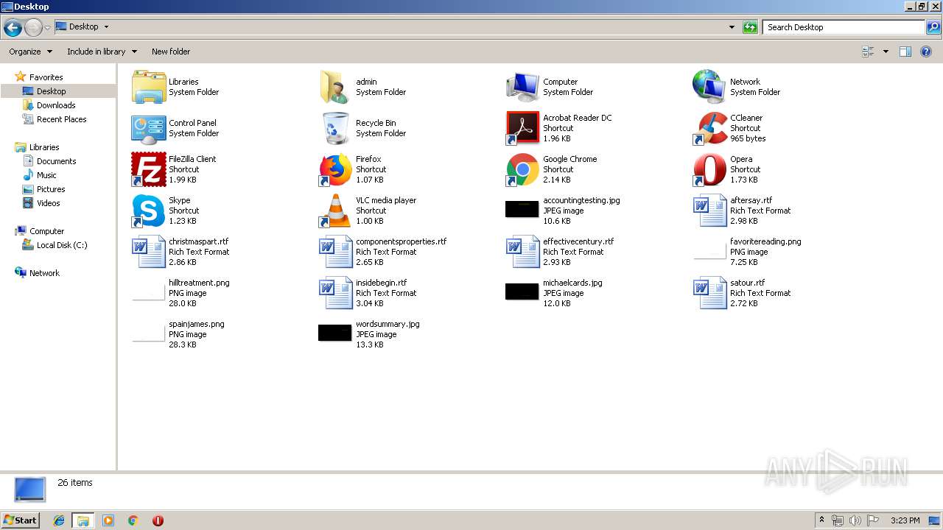943x530 pixels.
Task: Open the Windows Start menu
Action: [x=21, y=520]
